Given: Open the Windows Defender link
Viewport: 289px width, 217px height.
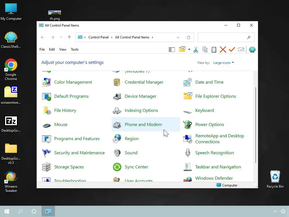Looking at the screenshot, I should (x=214, y=178).
